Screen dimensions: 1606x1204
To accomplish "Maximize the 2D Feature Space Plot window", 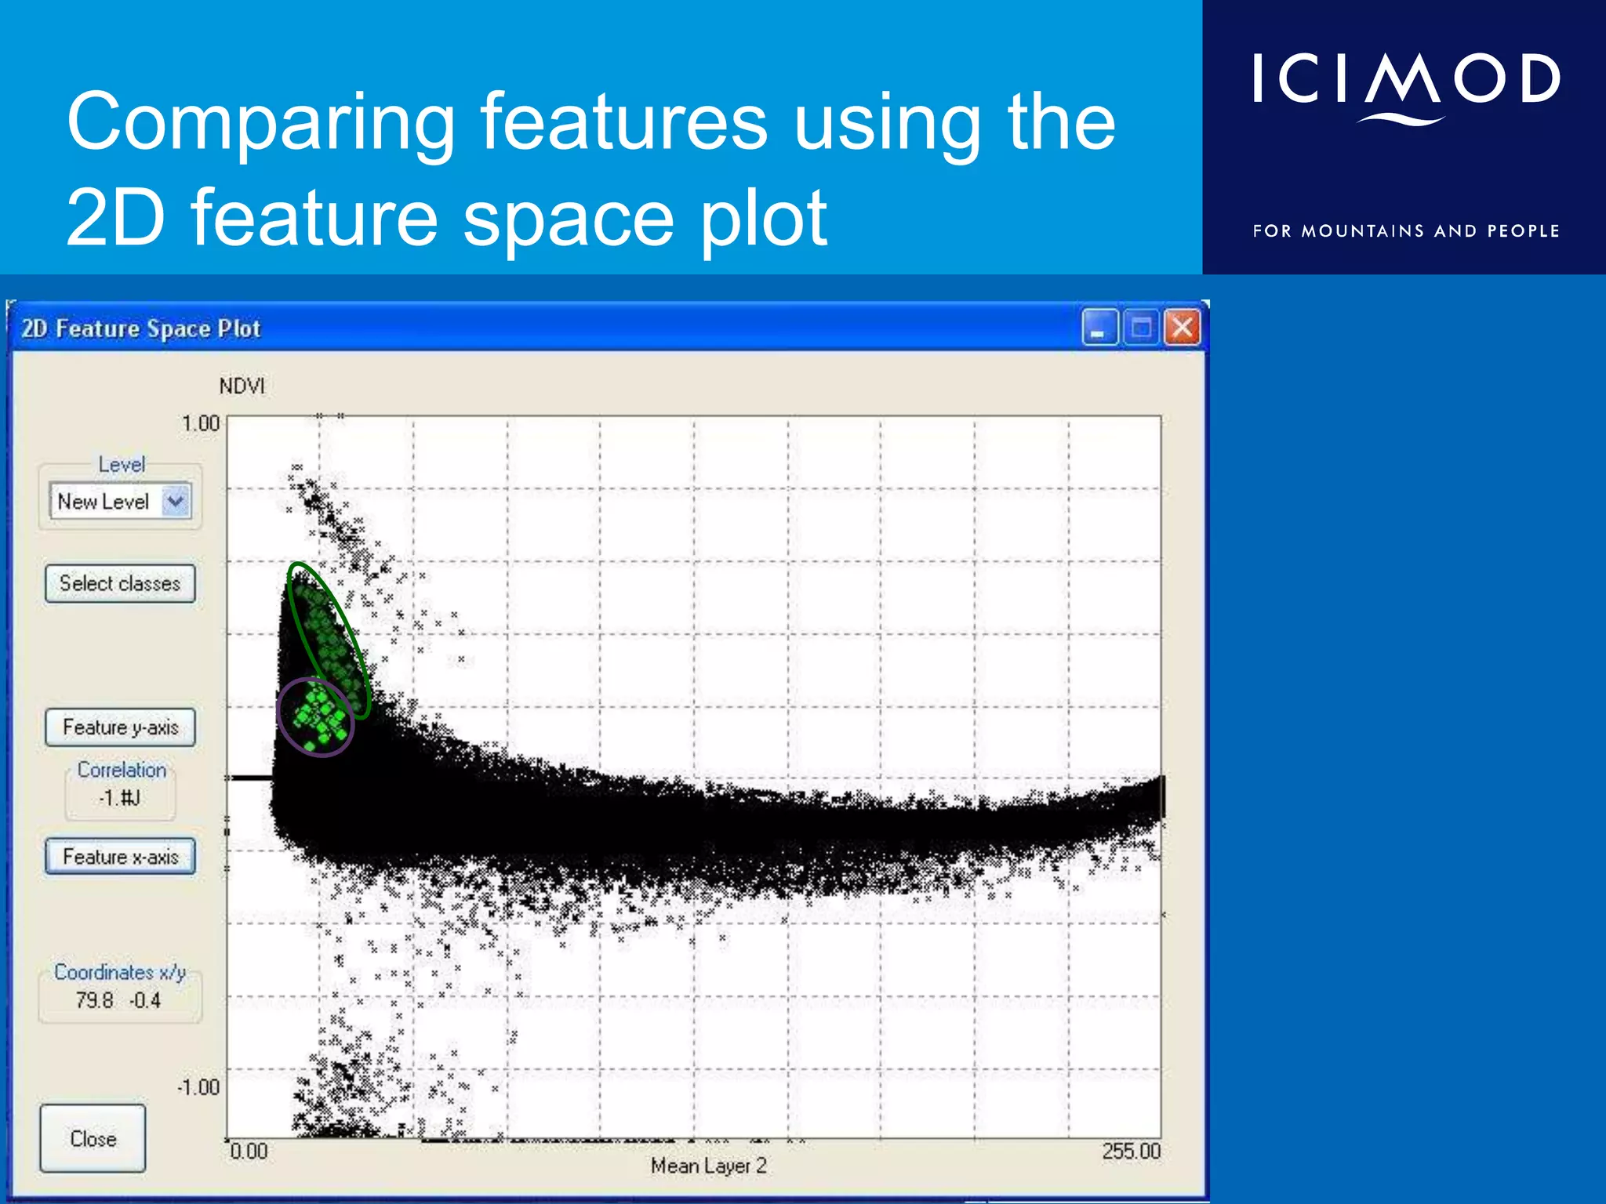I will point(1141,328).
